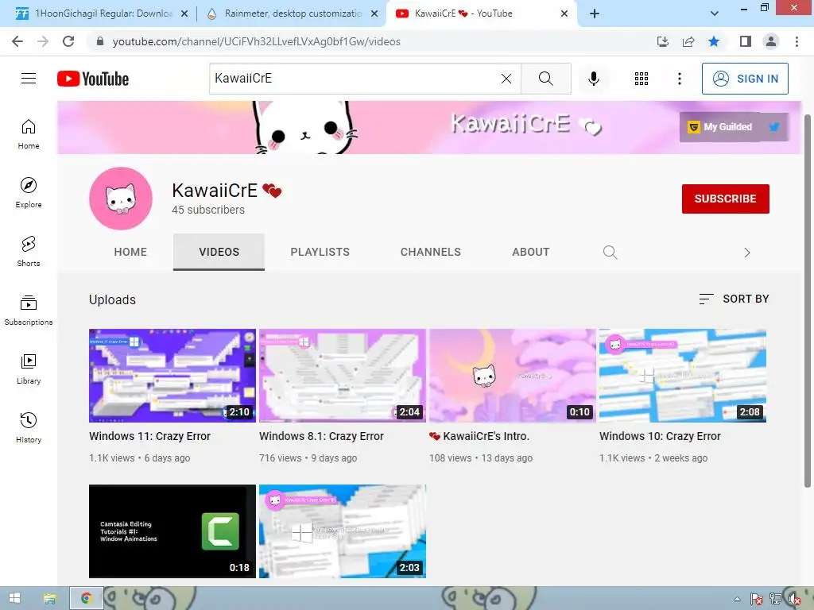Viewport: 814px width, 610px height.
Task: Open the network tray icon
Action: (776, 599)
